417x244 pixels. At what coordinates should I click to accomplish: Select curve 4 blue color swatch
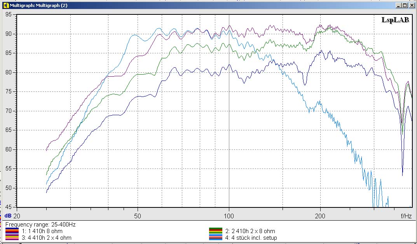pyautogui.click(x=215, y=237)
